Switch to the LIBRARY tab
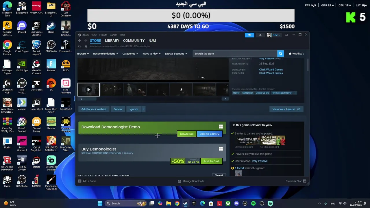The height and width of the screenshot is (208, 370). tap(112, 41)
